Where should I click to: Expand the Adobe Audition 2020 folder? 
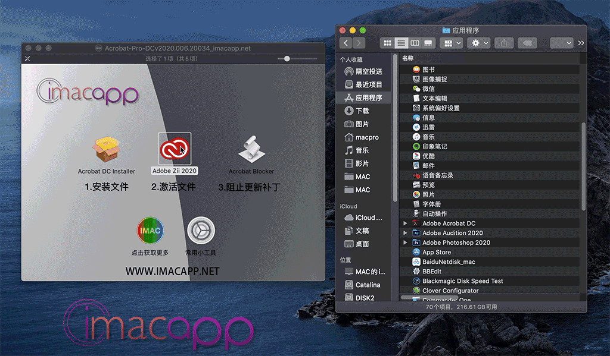coord(405,233)
